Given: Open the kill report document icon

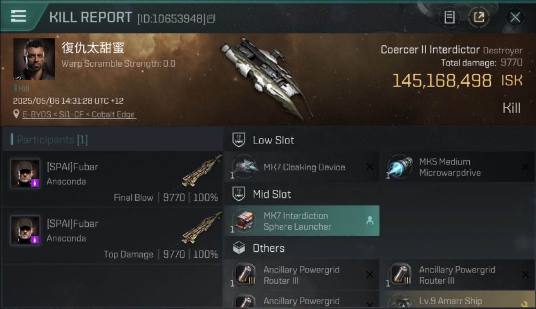Looking at the screenshot, I should [449, 17].
